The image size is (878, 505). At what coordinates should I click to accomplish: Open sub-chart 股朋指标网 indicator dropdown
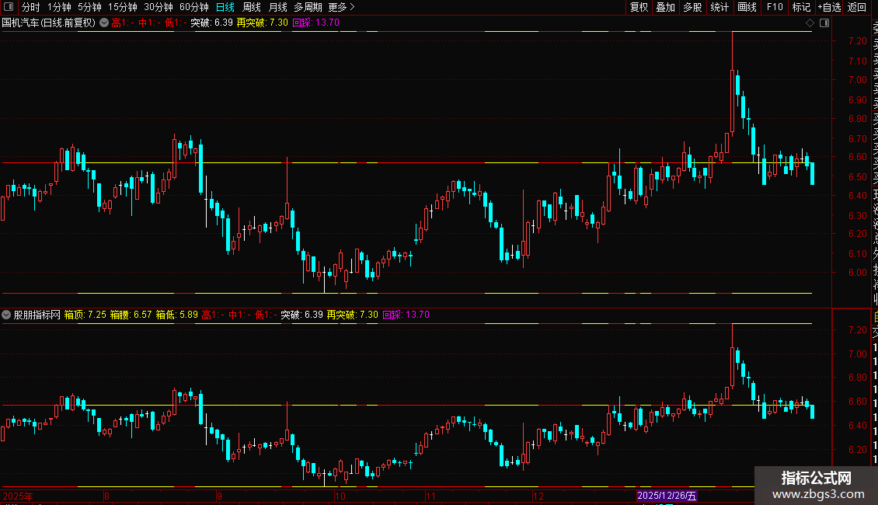pos(6,315)
